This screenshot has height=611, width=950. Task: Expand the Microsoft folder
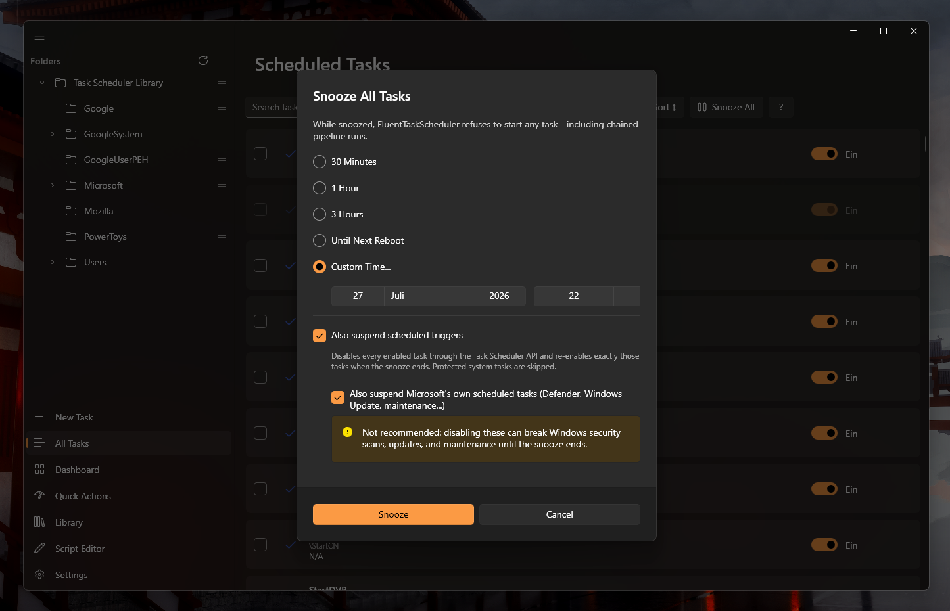(53, 185)
